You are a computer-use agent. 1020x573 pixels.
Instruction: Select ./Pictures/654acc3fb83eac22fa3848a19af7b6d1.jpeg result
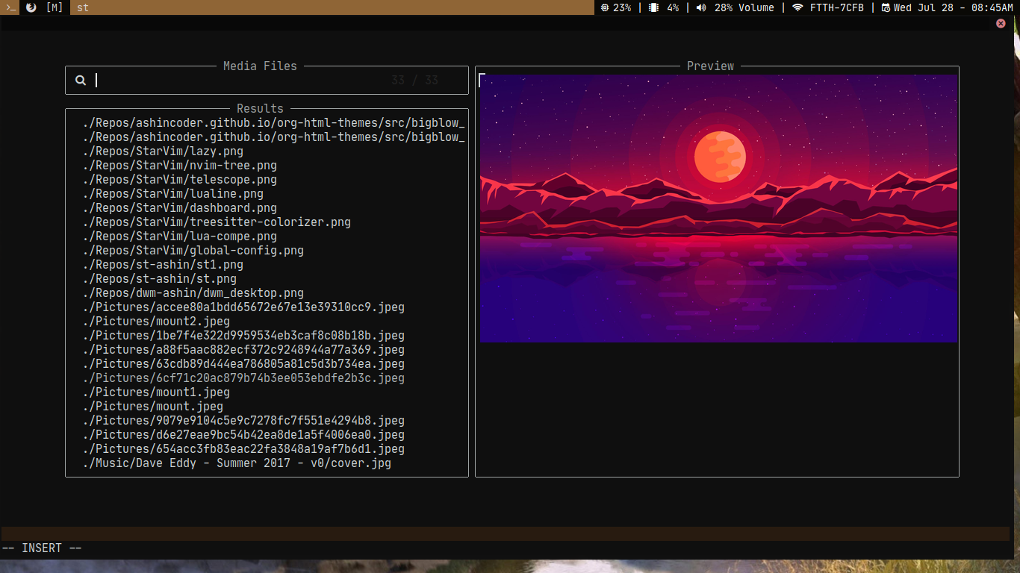coord(243,448)
